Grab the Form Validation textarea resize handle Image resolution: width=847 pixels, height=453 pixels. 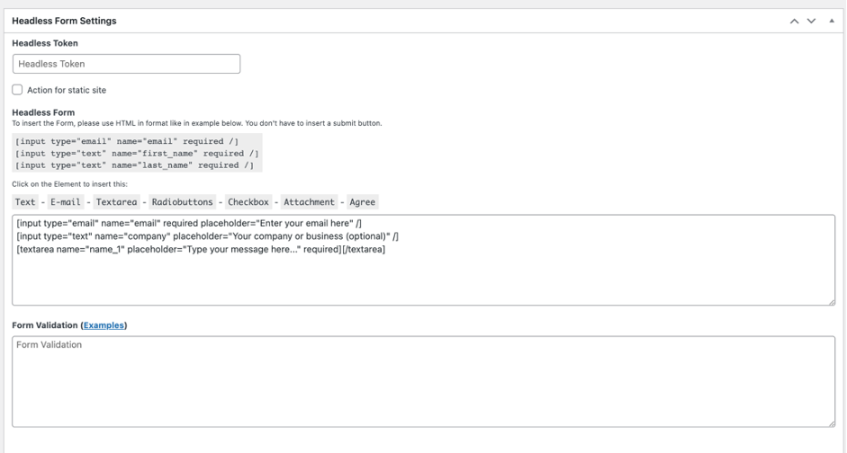point(832,424)
